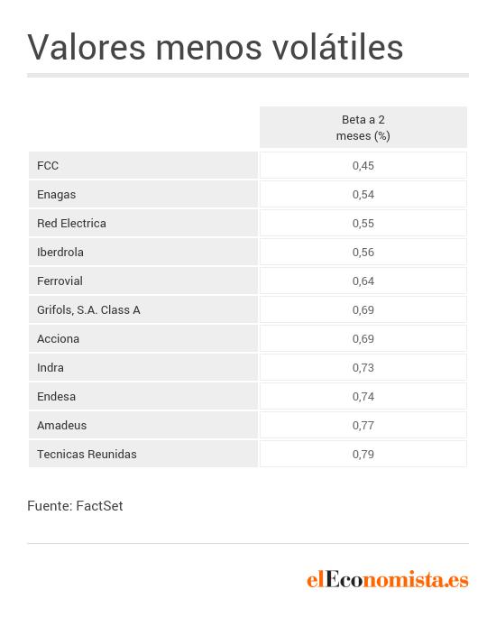
Task: Click the Amadeus row label
Action: [x=143, y=425]
